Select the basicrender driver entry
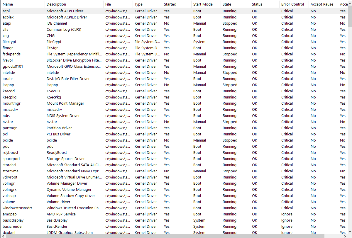 click(174, 226)
